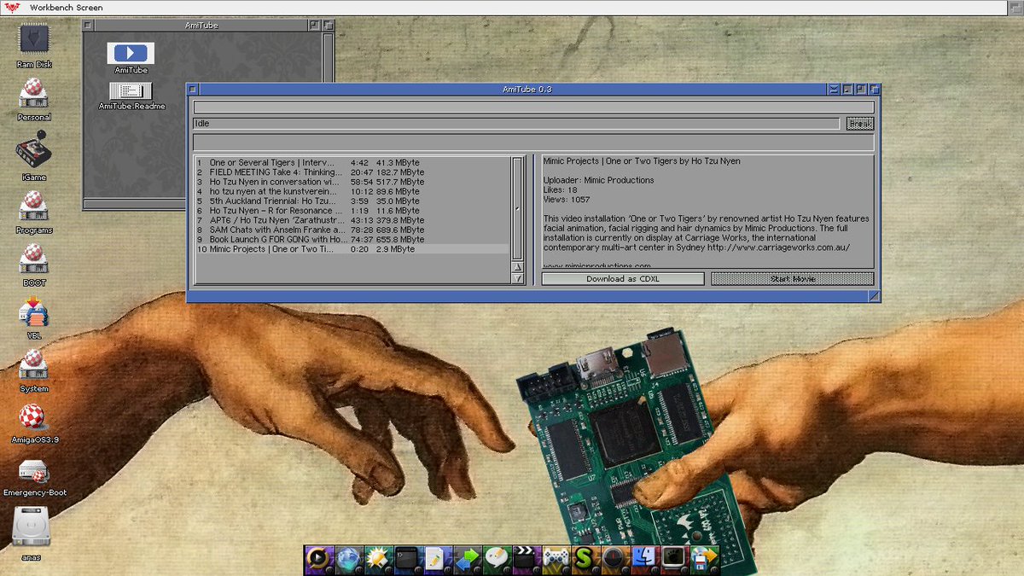Click the screen depth gadget at top right
This screenshot has width=1024, height=576.
[1015, 7]
